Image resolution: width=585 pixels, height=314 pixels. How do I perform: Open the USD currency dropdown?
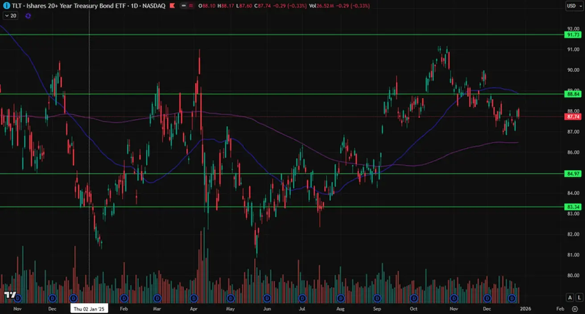(x=573, y=6)
